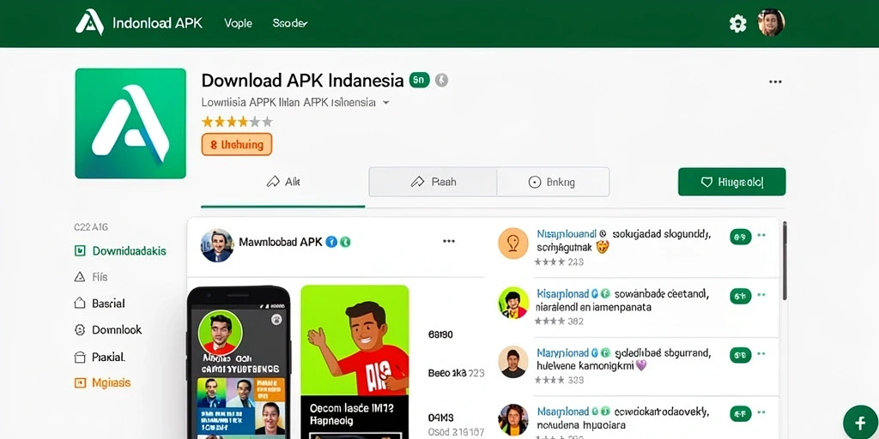Screen dimensions: 879x439
Task: Open settings gear icon in header
Action: coord(737,23)
